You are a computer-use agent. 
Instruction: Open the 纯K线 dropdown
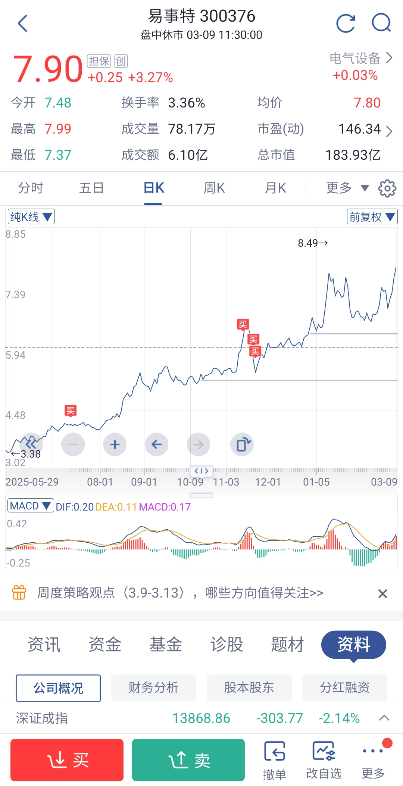pyautogui.click(x=31, y=216)
